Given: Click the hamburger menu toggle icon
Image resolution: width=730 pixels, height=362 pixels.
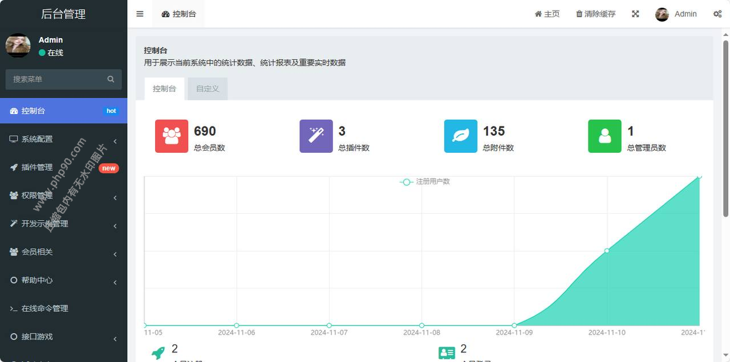Looking at the screenshot, I should pos(140,14).
